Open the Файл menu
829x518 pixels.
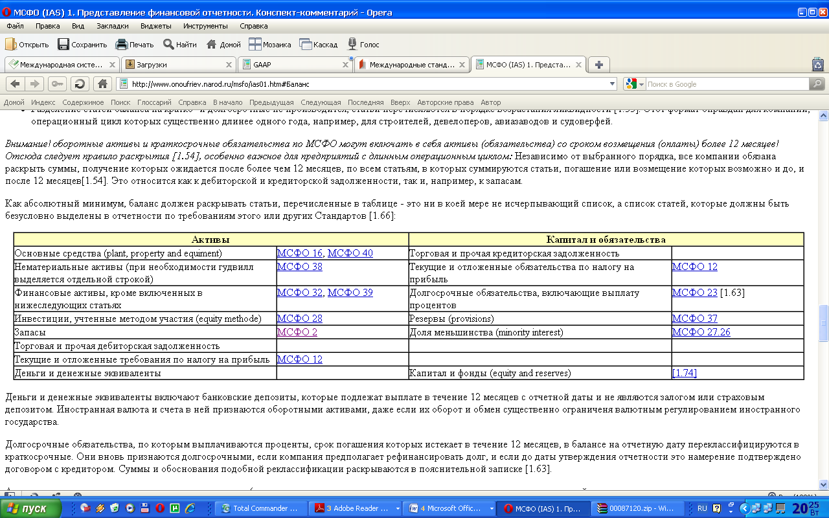click(x=16, y=26)
